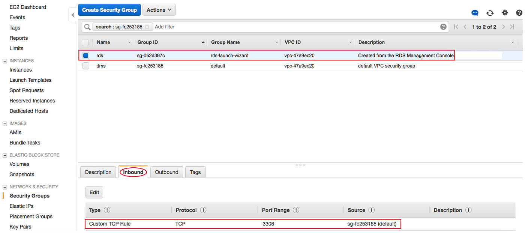
Task: Click the next page arrow in pagination
Action: click(x=503, y=27)
